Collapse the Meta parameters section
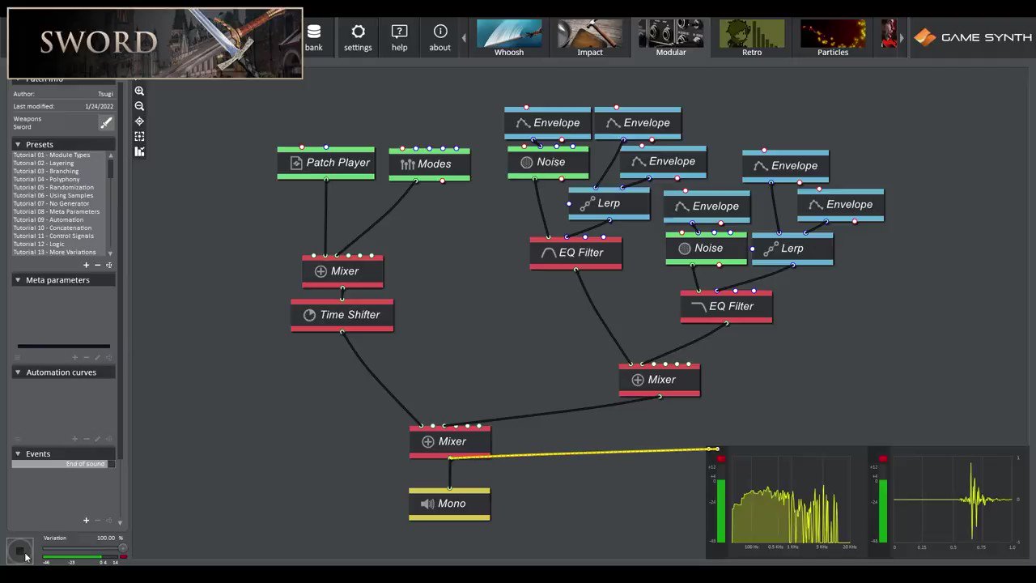1036x583 pixels. click(x=18, y=279)
